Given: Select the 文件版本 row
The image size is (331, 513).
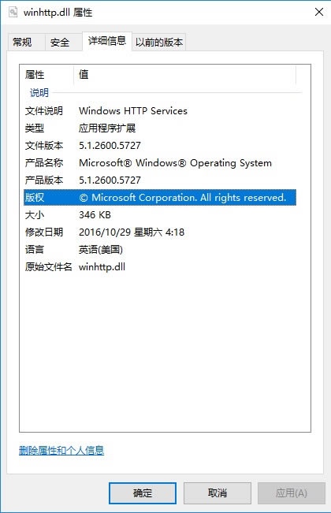Looking at the screenshot, I should coord(160,146).
